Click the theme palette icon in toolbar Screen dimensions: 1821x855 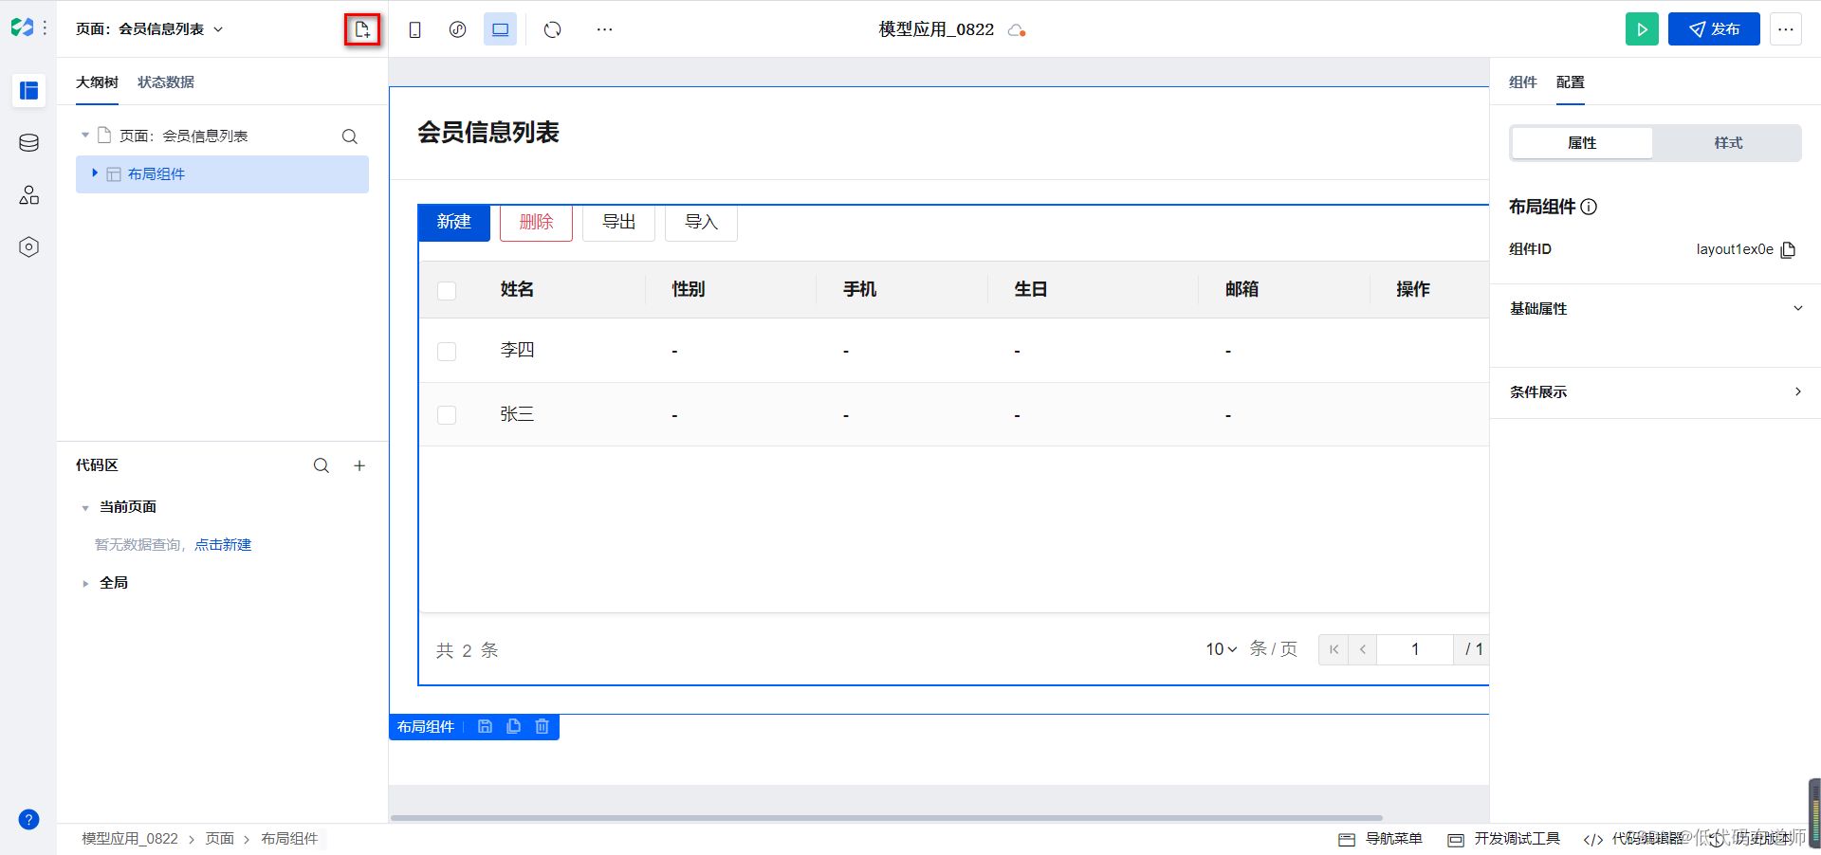point(457,29)
